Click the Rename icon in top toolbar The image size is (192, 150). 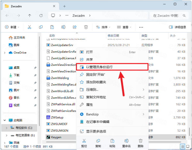point(63,27)
